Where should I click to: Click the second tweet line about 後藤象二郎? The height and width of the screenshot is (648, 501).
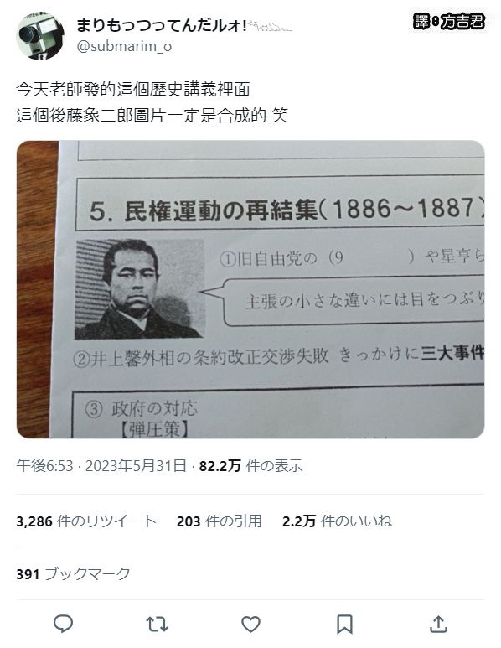coord(152,116)
